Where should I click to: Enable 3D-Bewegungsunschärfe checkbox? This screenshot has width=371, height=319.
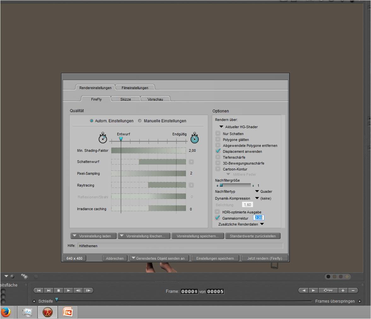pyautogui.click(x=218, y=163)
